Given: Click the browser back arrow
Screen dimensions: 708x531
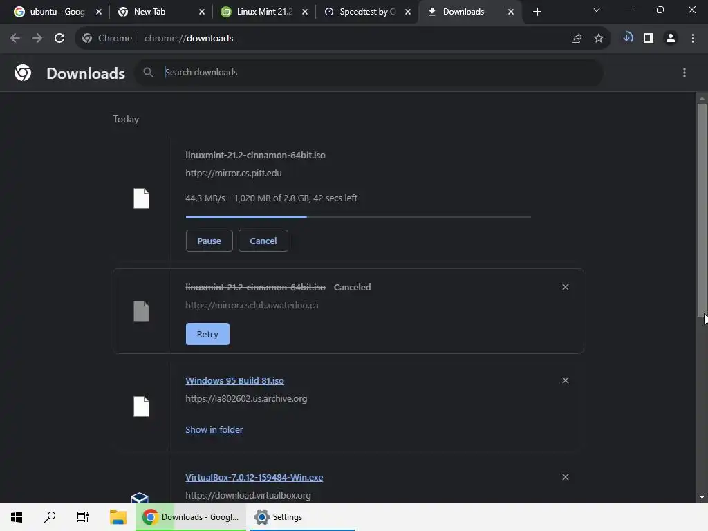Looking at the screenshot, I should point(15,39).
